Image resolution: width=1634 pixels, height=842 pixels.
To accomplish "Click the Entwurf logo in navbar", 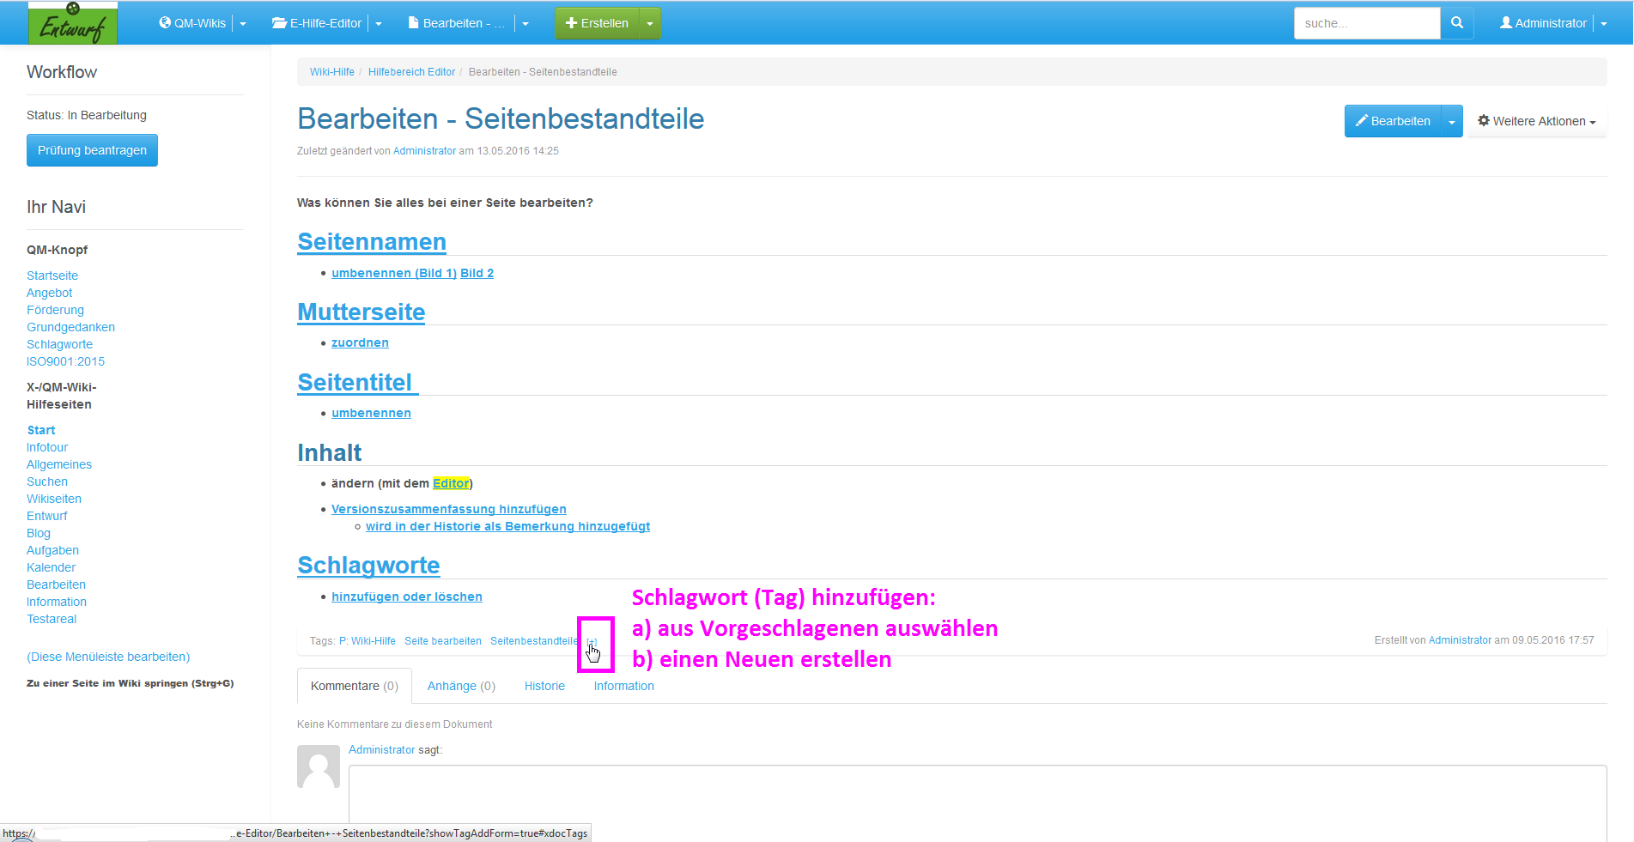I will coord(73,23).
